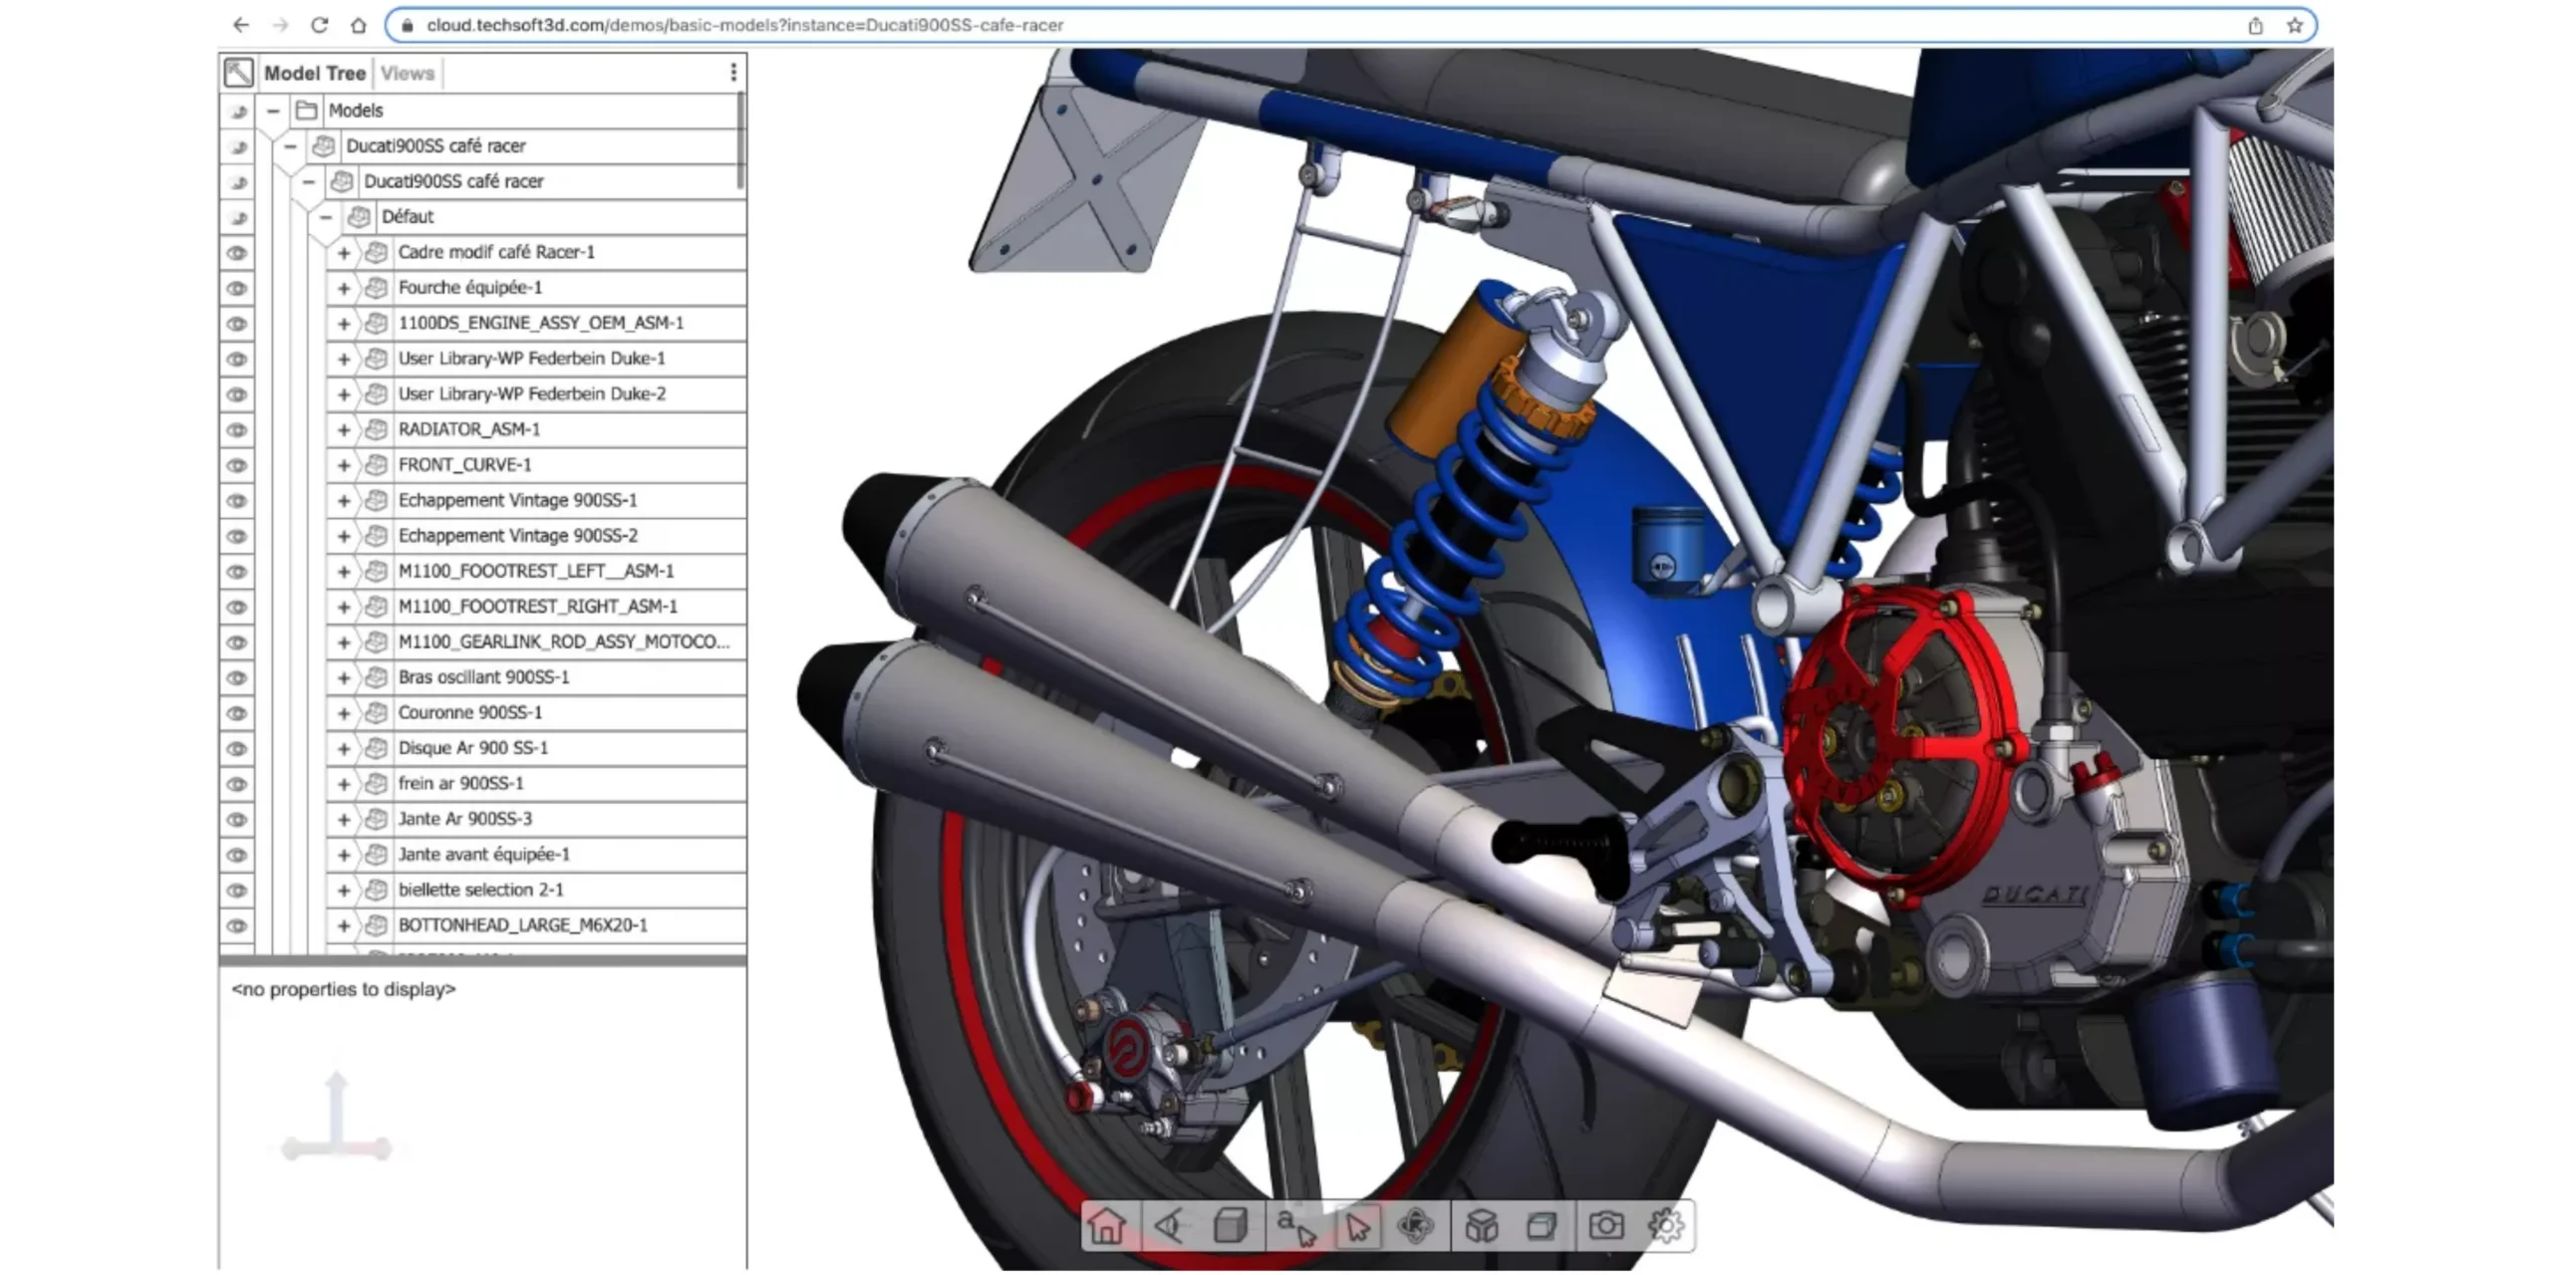This screenshot has height=1275, width=2551.
Task: Open the panel three-dots menu
Action: [x=733, y=73]
